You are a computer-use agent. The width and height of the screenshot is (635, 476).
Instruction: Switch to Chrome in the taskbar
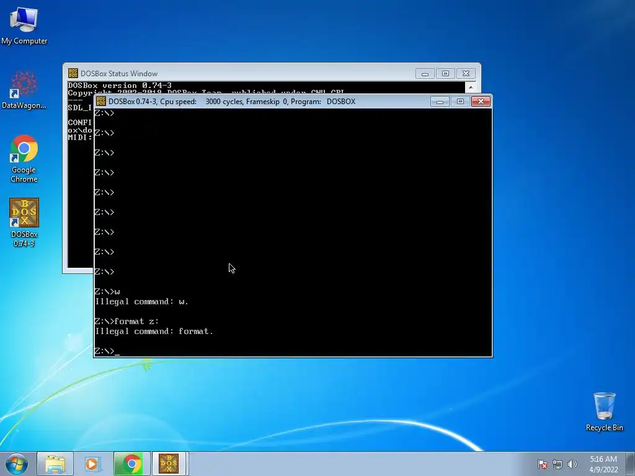coord(131,464)
